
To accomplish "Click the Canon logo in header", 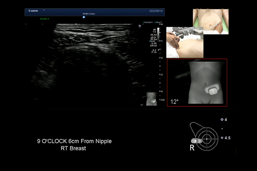I will (33, 11).
